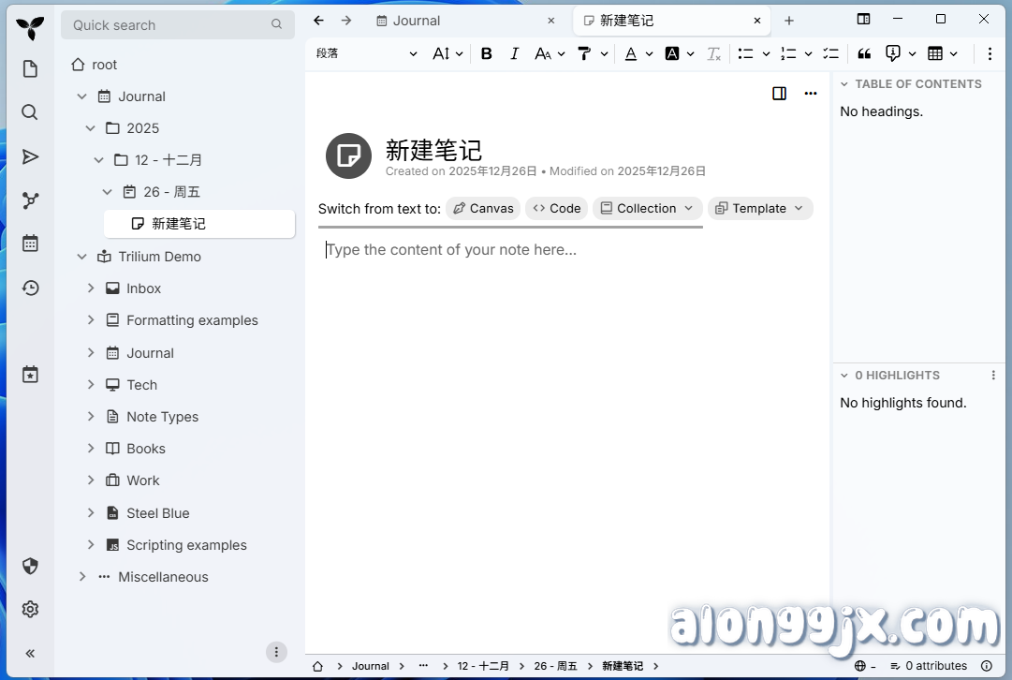Apply italic formatting
This screenshot has height=680, width=1012.
tap(515, 53)
